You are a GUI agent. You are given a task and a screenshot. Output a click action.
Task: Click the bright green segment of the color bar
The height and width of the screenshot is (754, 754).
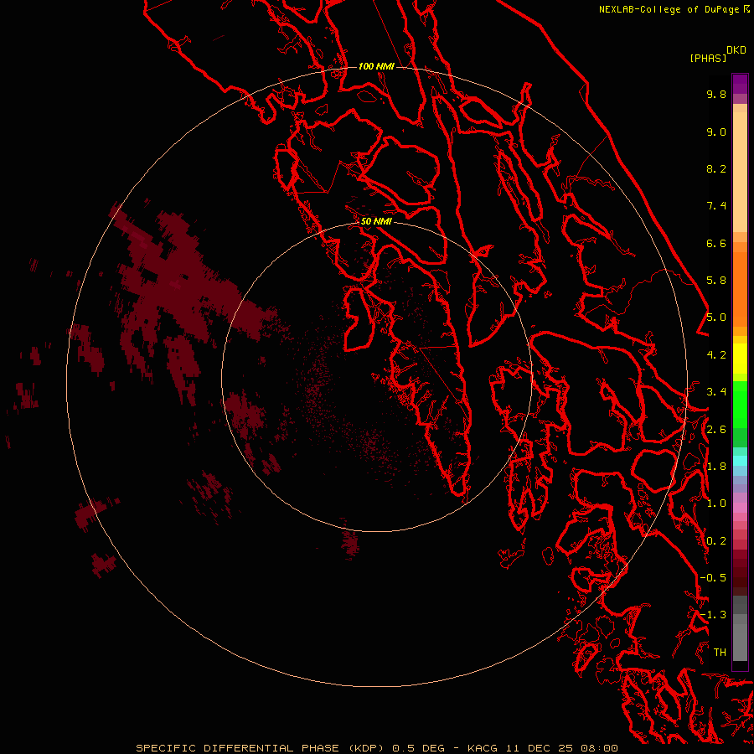(x=740, y=405)
